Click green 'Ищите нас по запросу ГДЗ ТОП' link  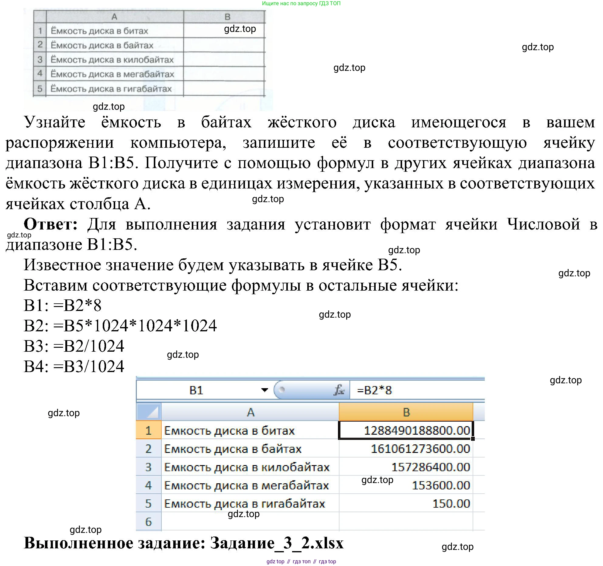(301, 3)
